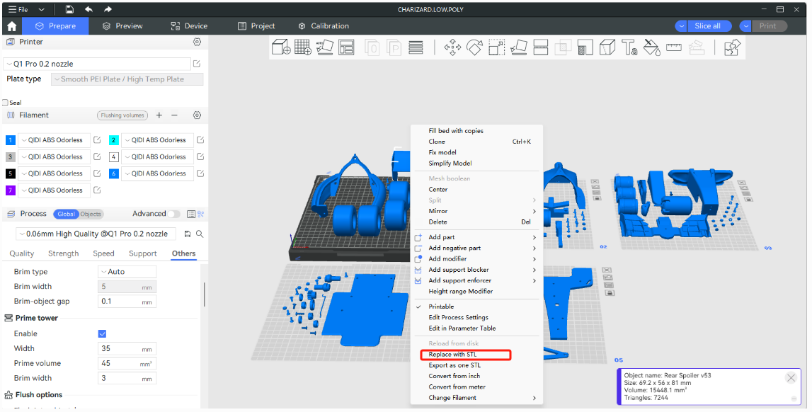Select the Rotate tool in toolbar
812x412 pixels.
pos(474,47)
